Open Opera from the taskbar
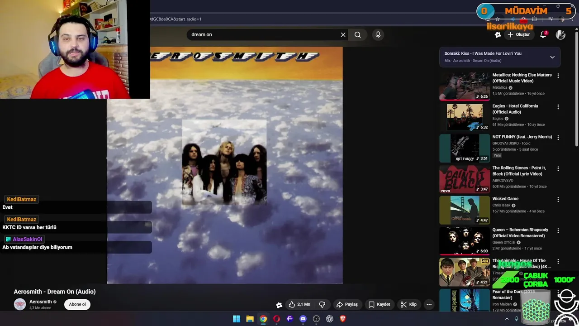The height and width of the screenshot is (326, 579). pos(276,319)
